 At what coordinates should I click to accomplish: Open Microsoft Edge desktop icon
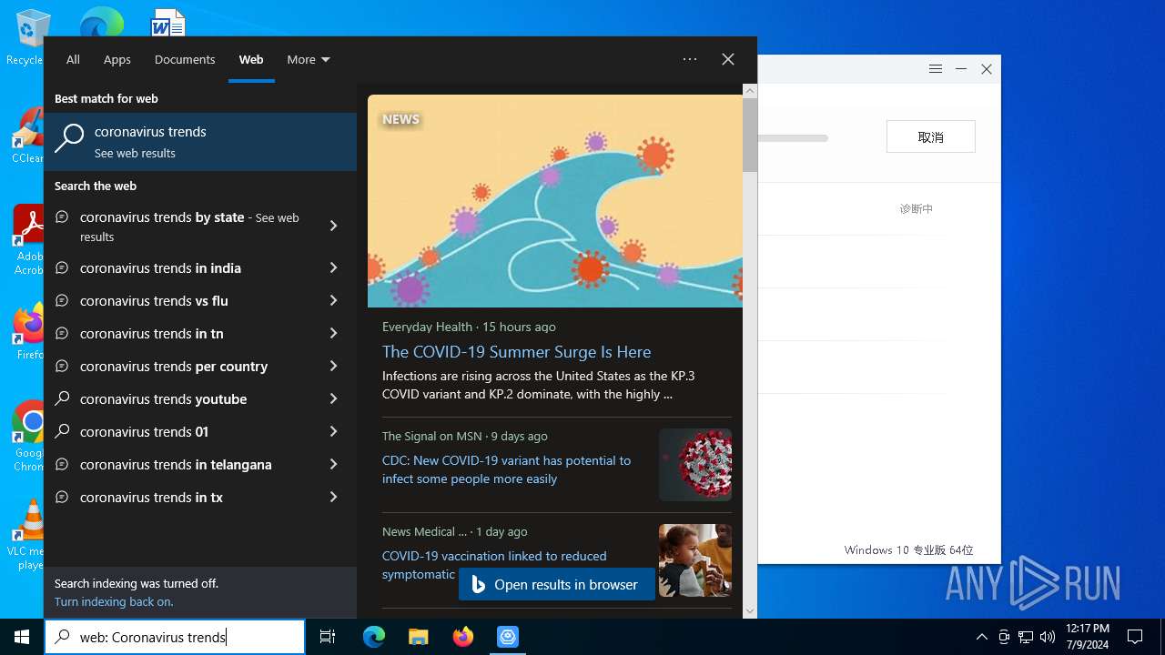click(100, 22)
